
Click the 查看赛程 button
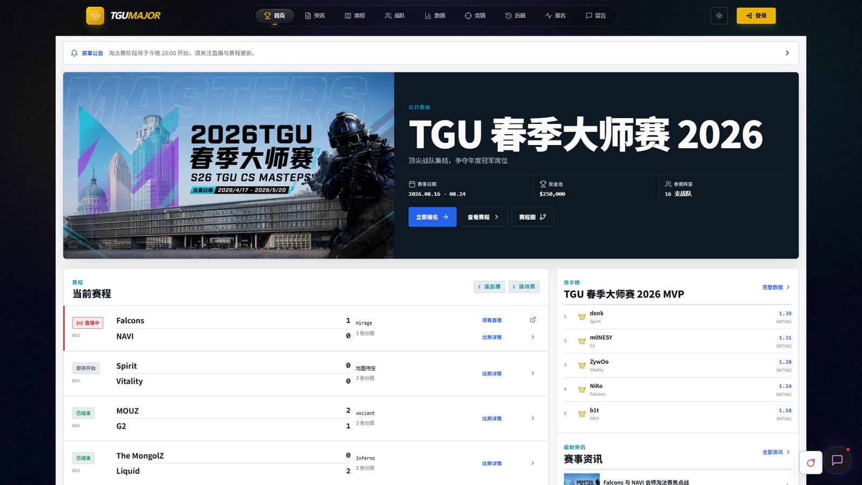pos(483,217)
